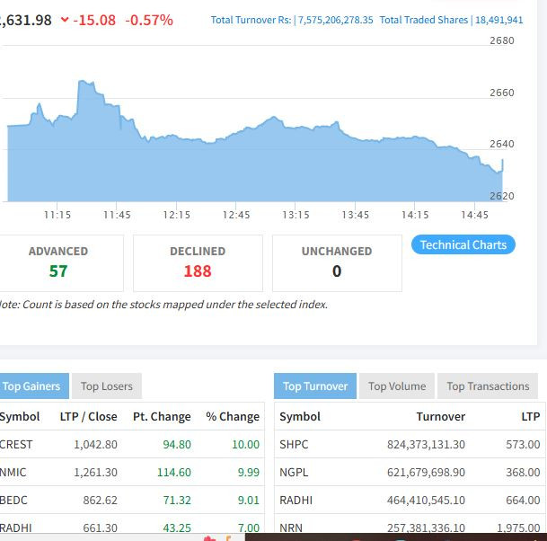Image resolution: width=547 pixels, height=541 pixels.
Task: Select the Top Gainers tab
Action: coord(31,386)
